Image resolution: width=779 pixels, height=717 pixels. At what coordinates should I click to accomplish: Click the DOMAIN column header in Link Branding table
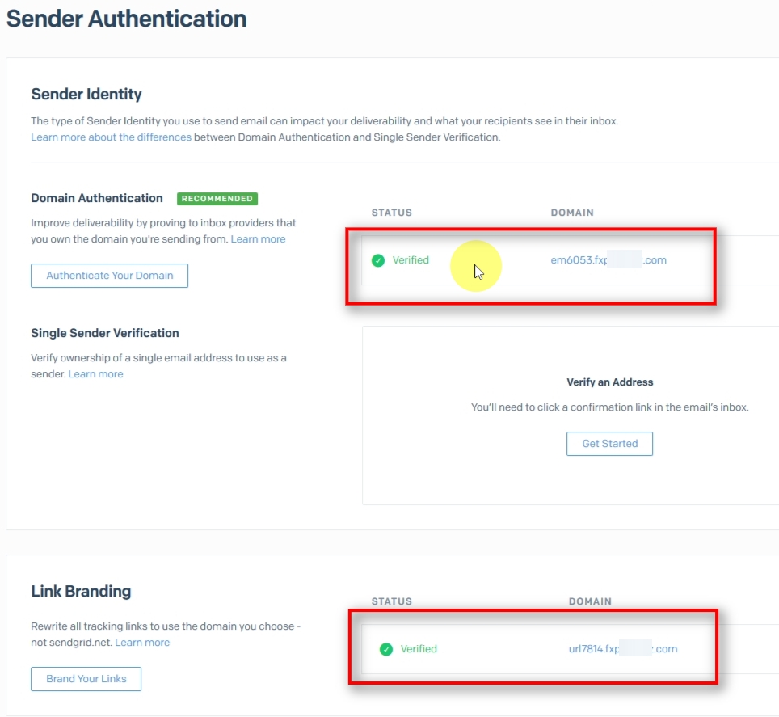pyautogui.click(x=590, y=601)
